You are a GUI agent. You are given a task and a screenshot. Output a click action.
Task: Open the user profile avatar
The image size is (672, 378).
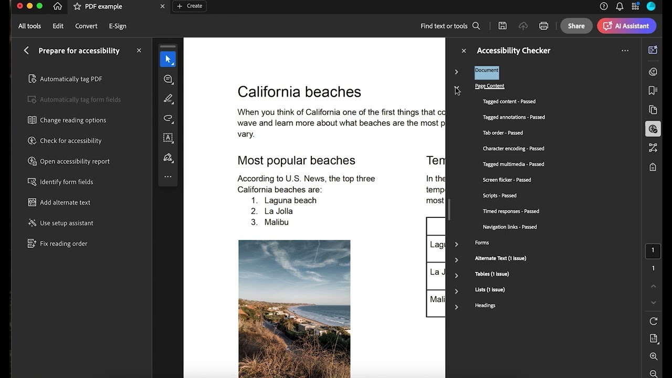651,6
